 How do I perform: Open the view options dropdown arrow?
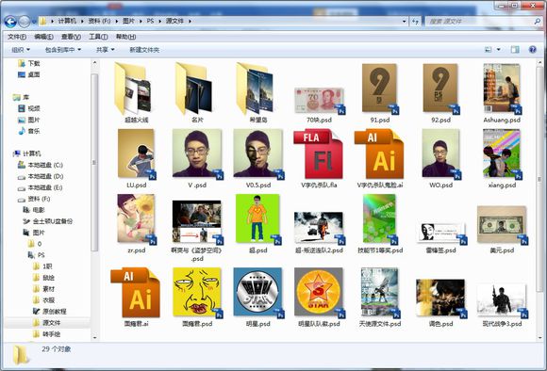click(x=499, y=50)
